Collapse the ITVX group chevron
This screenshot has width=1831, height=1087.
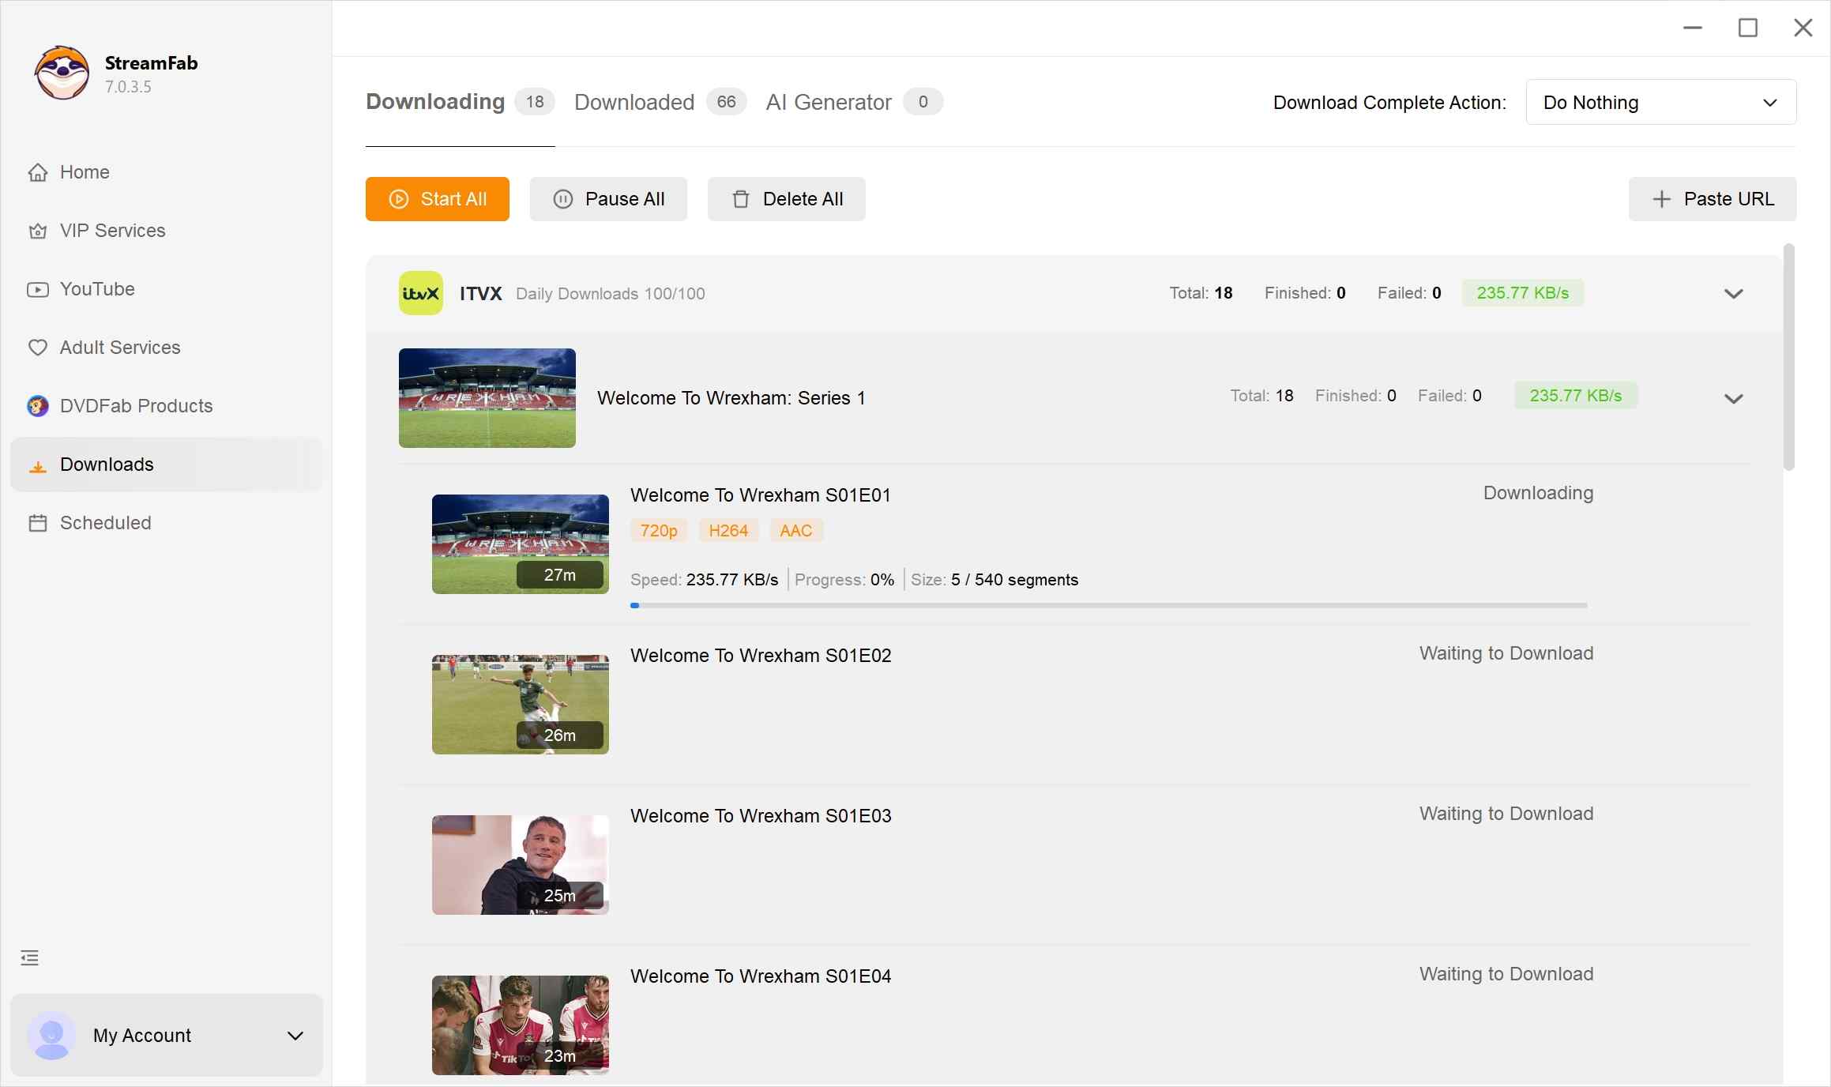(x=1734, y=294)
